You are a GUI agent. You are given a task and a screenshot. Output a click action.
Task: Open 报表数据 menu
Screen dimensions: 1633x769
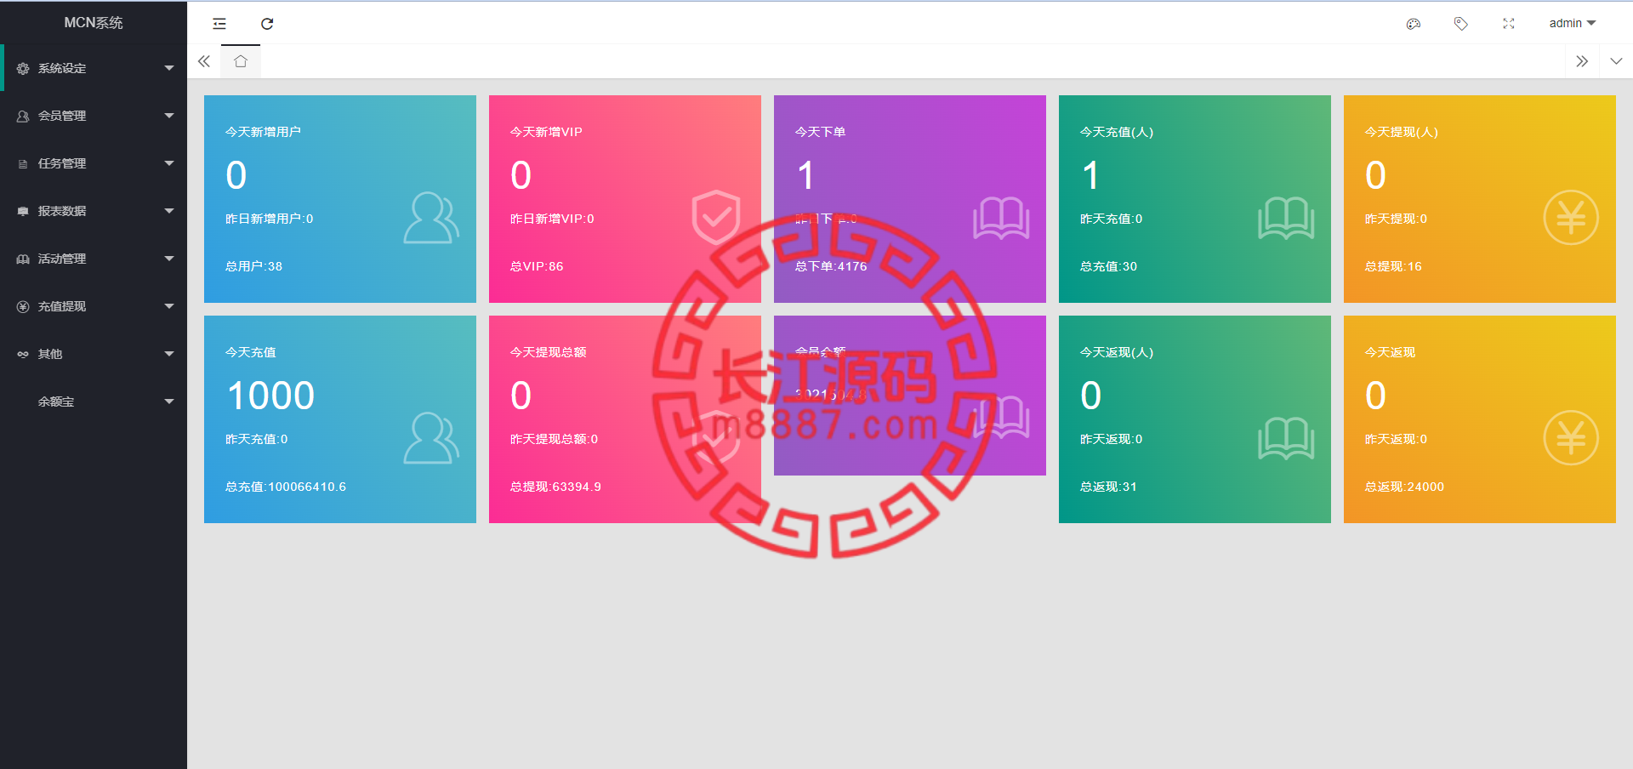pyautogui.click(x=94, y=211)
